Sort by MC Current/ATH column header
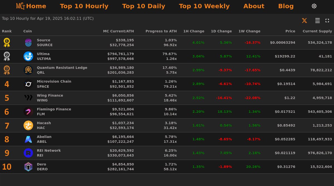334x186 pixels. [118, 31]
